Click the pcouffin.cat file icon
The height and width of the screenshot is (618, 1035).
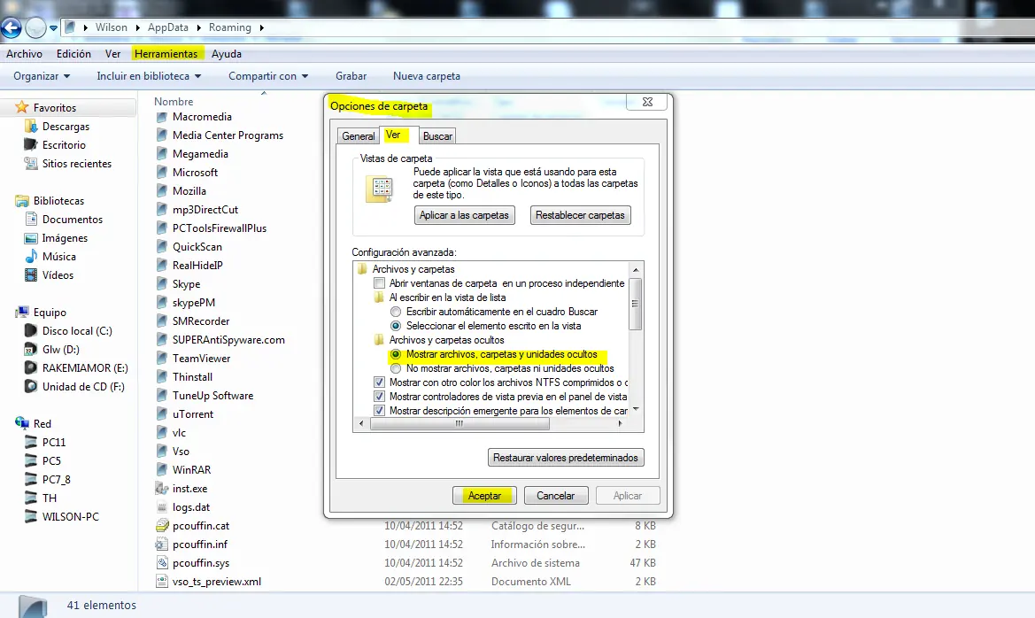pos(162,526)
